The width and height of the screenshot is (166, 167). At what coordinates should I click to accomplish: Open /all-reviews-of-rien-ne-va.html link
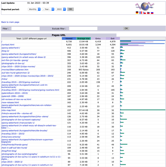coord(16,99)
